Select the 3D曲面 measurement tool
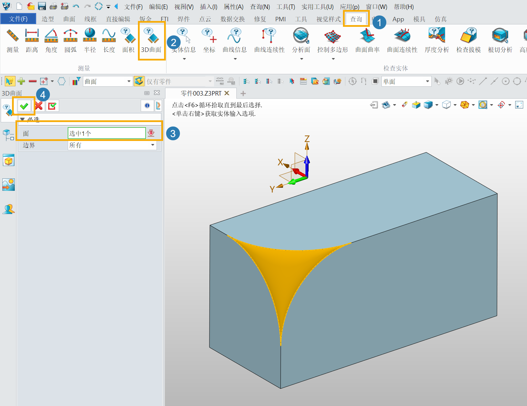527x406 pixels. (151, 41)
